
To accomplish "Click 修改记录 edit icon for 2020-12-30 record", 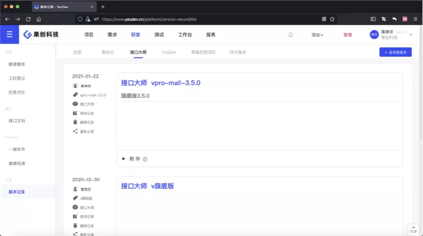I will (x=75, y=216).
